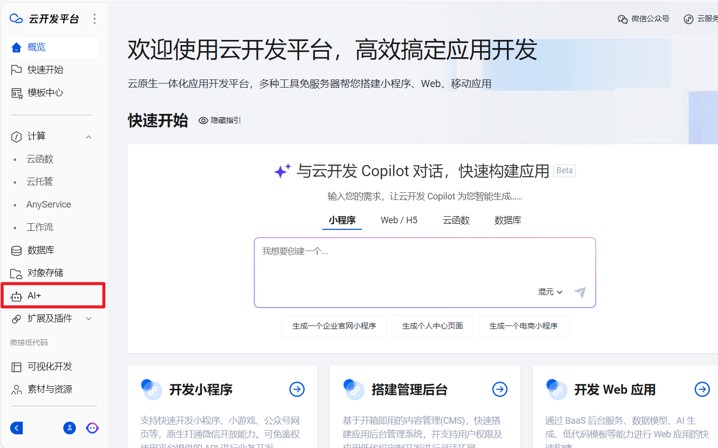Screen dimensions: 718x448
Task: Click the cloud development platform logo icon
Action: (x=16, y=19)
